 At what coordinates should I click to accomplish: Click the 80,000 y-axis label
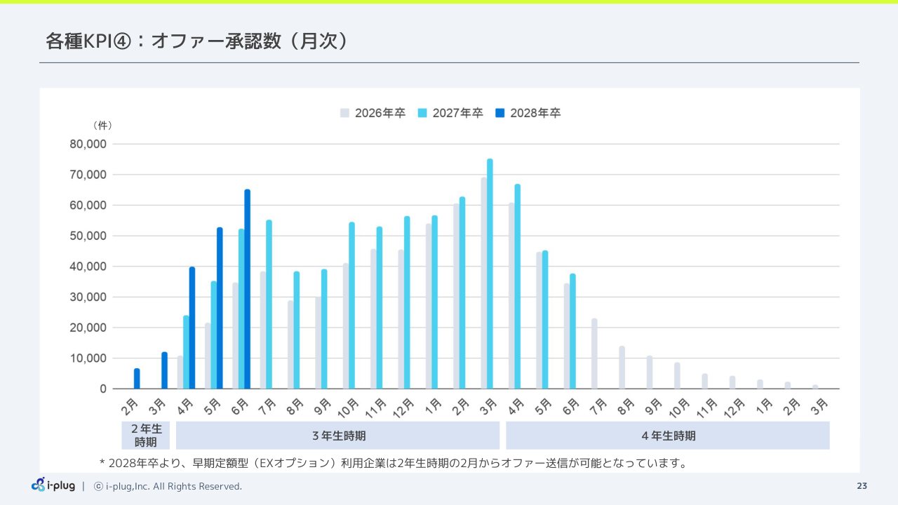tap(88, 144)
